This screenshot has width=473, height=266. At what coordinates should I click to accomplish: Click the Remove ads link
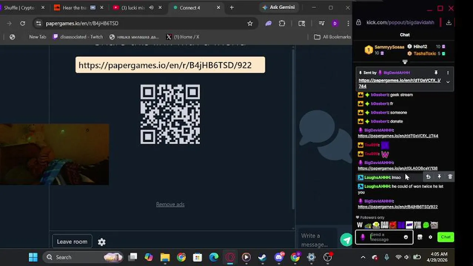pyautogui.click(x=170, y=204)
